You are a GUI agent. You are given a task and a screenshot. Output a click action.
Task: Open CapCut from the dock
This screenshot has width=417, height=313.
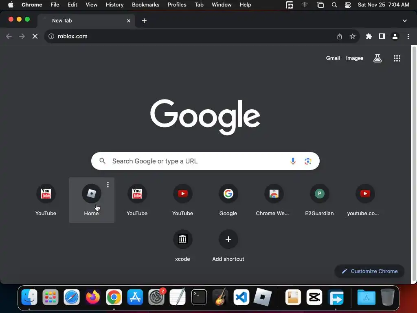[314, 297]
